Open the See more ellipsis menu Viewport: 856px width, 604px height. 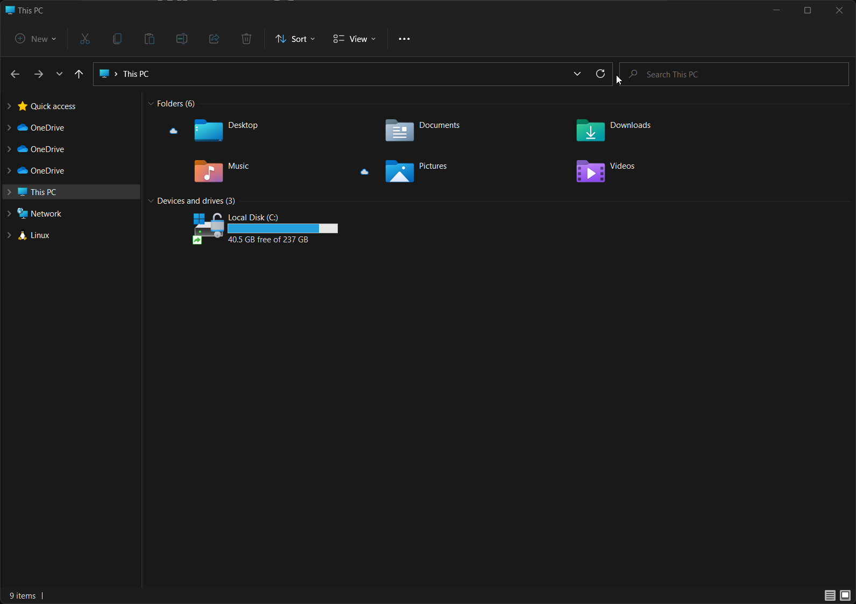click(x=405, y=39)
